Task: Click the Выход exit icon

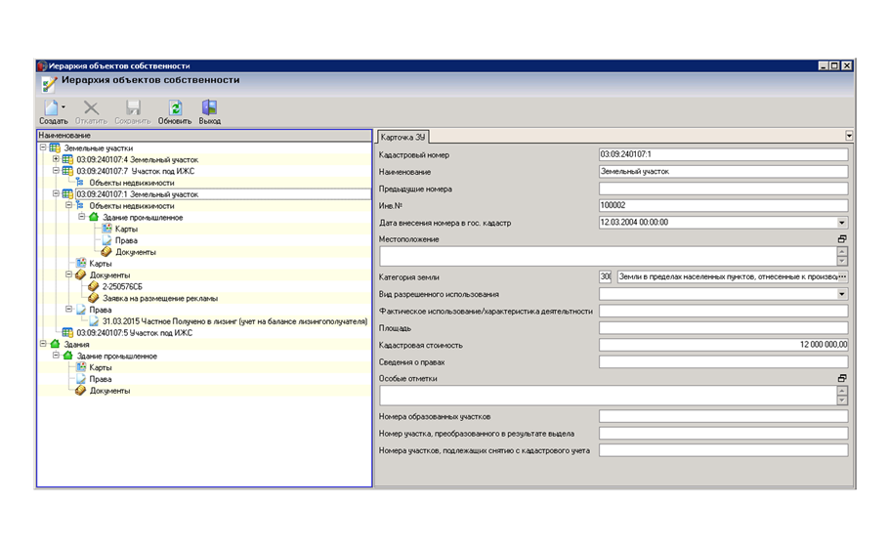Action: tap(209, 107)
